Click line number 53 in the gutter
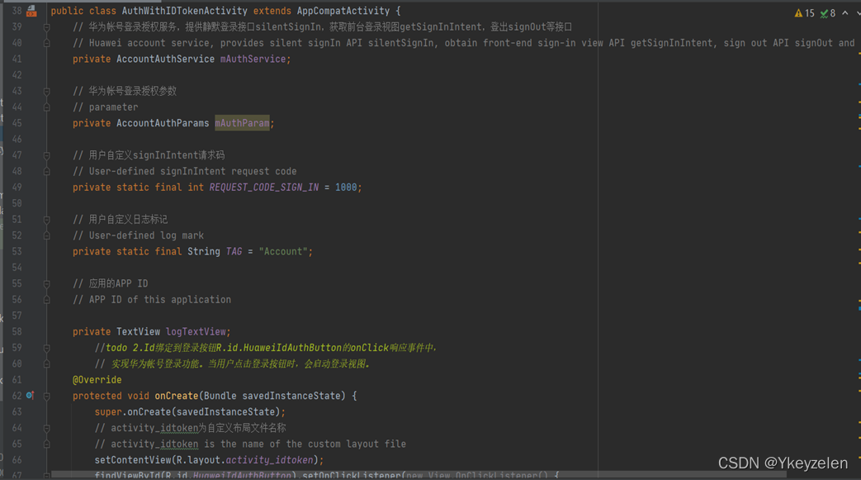The width and height of the screenshot is (861, 480). 17,251
